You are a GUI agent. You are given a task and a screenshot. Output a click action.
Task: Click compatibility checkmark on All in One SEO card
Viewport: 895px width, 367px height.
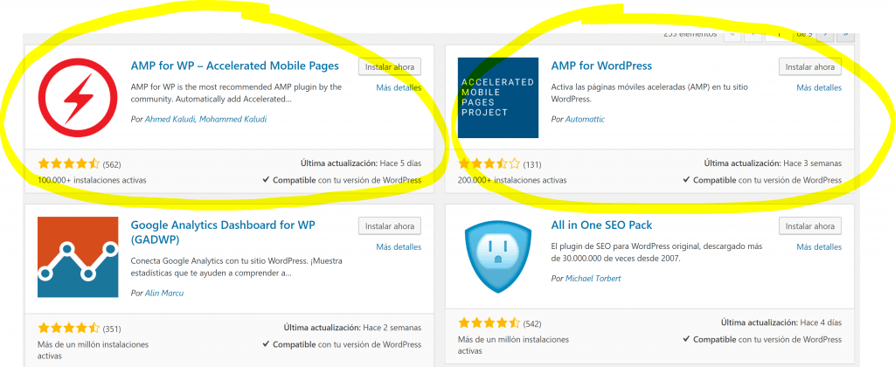686,339
